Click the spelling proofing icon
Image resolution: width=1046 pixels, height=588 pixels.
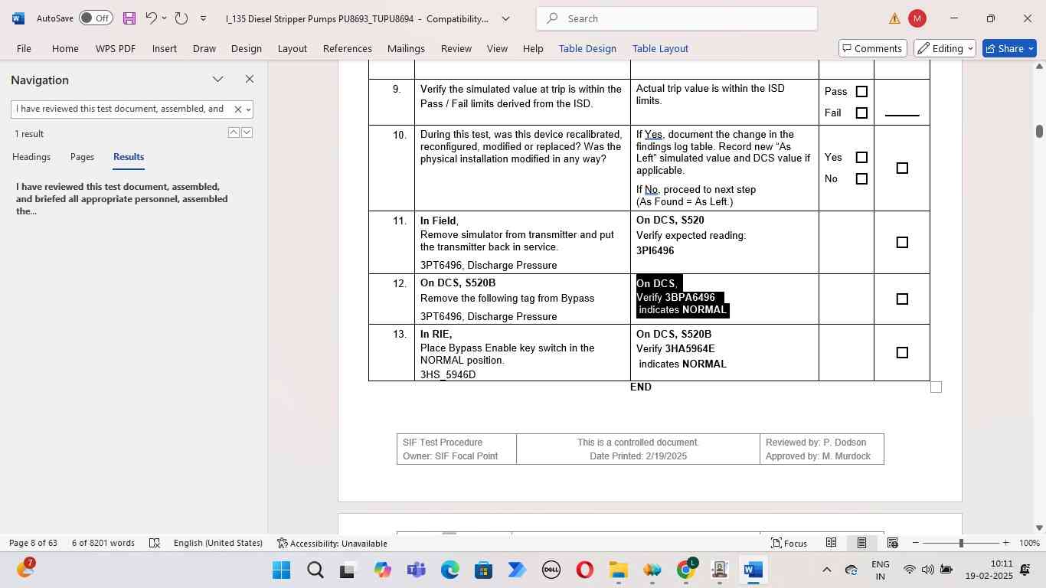pos(155,543)
